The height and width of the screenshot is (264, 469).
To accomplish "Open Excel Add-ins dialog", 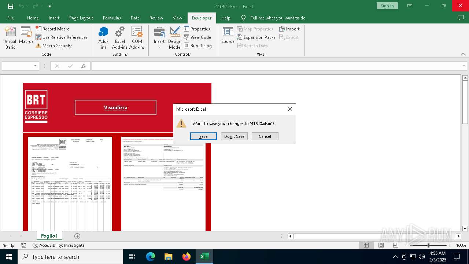I will [120, 38].
